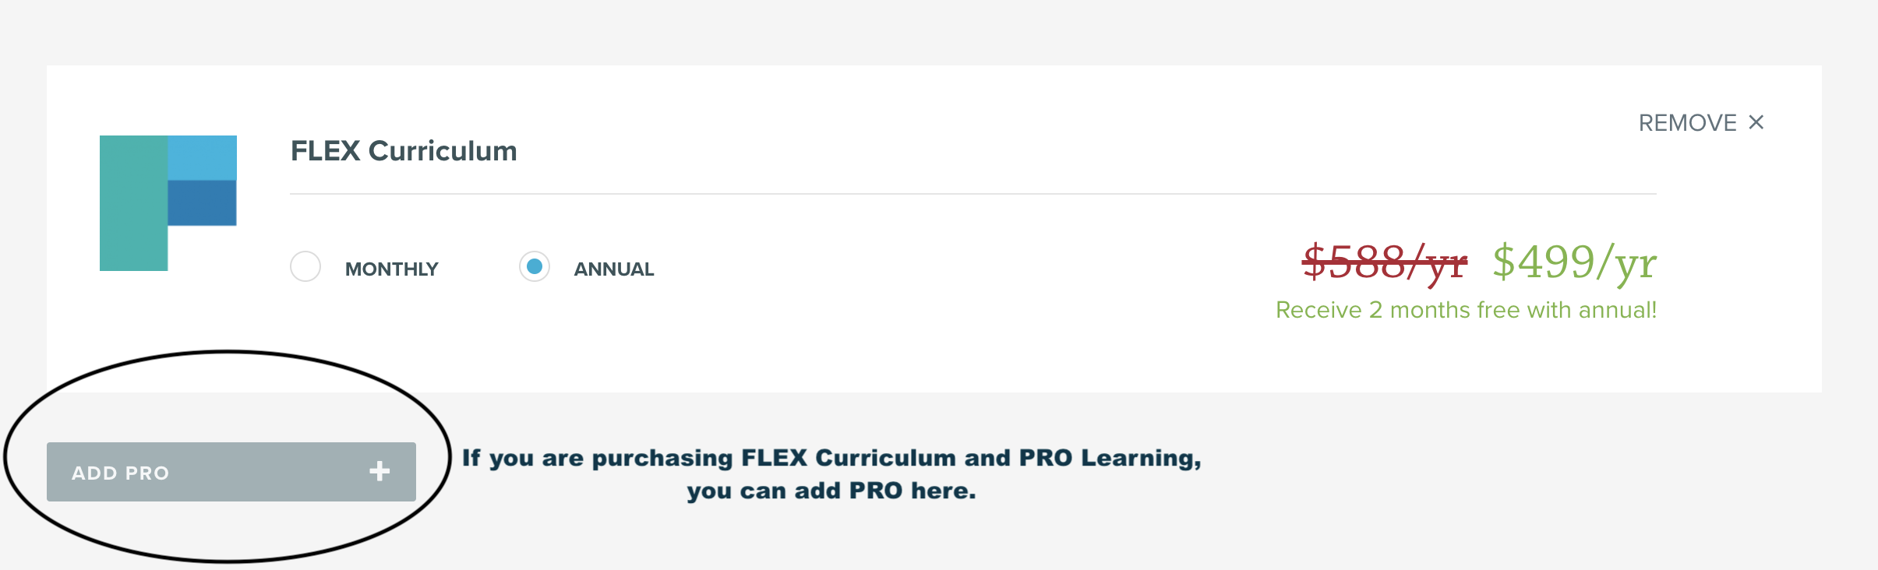Click the green $499/yr price

1574,262
